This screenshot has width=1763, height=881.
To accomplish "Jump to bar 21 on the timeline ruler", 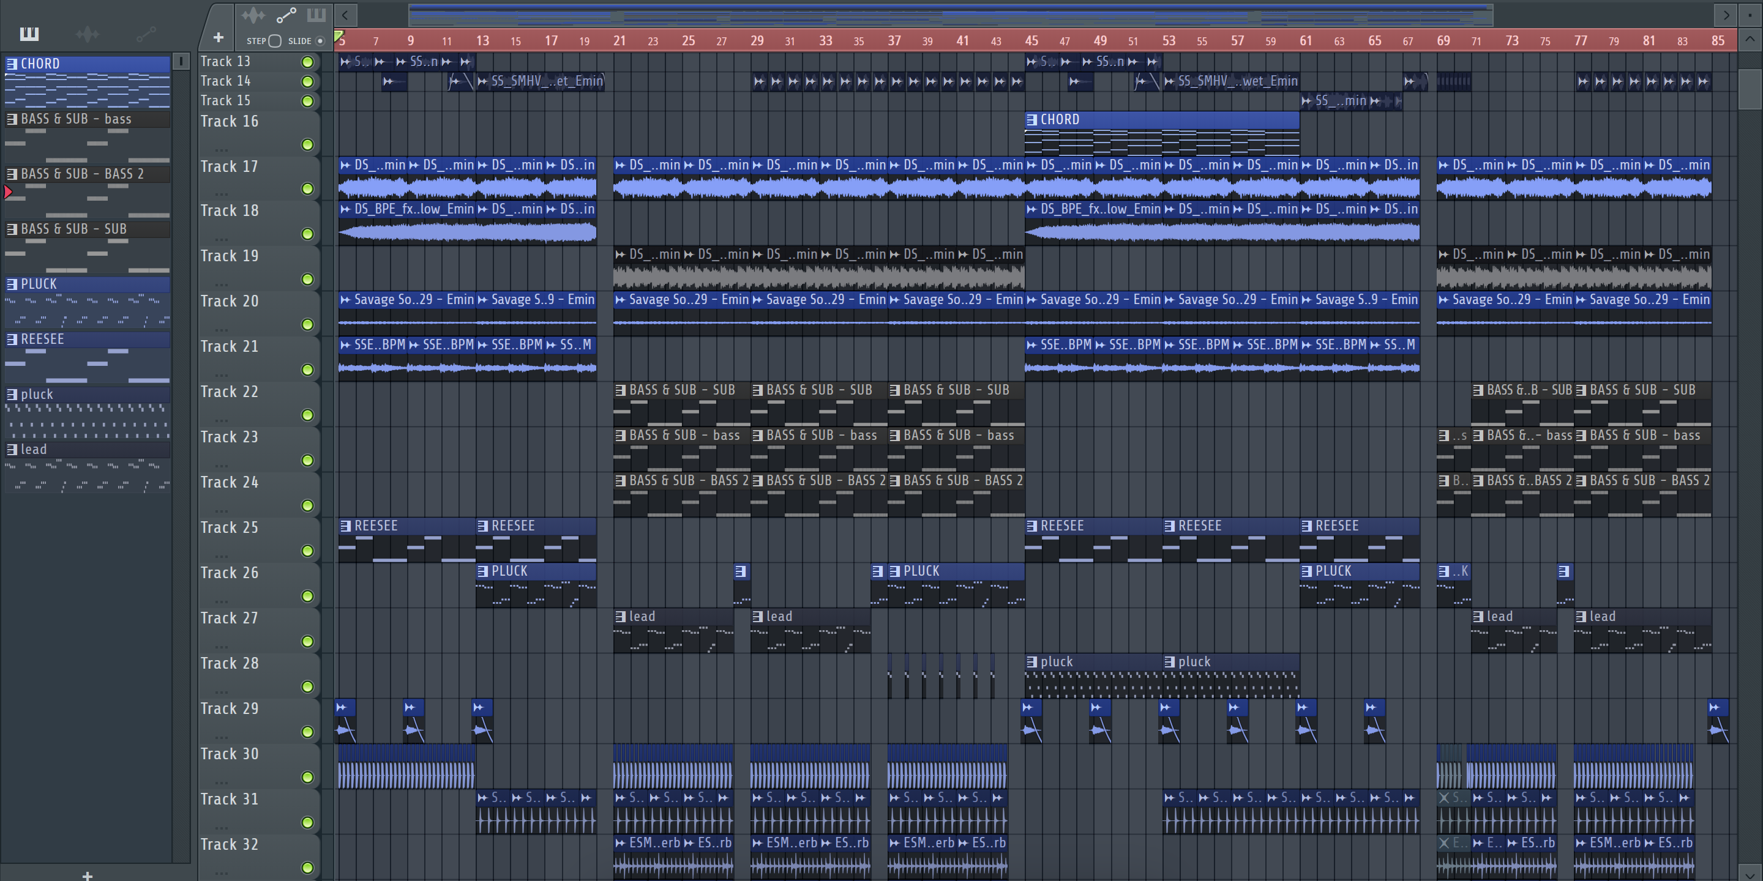I will click(x=619, y=40).
